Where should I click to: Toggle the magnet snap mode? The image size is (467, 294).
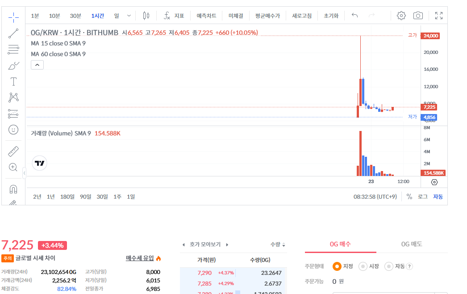(x=13, y=189)
